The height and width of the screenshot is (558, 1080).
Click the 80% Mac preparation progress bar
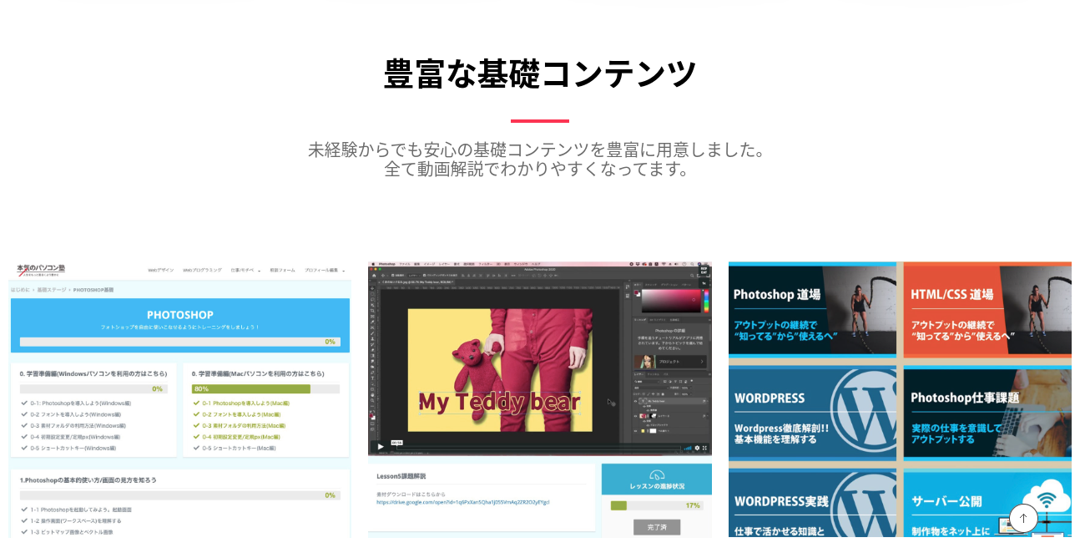tap(265, 388)
